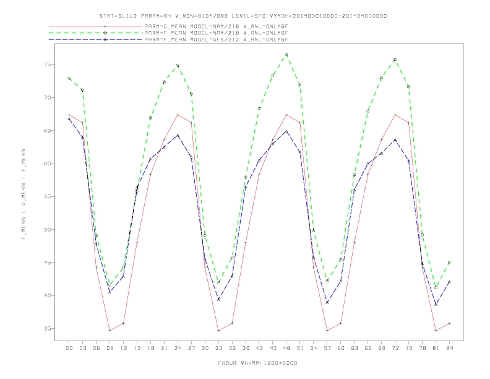Image resolution: width=490 pixels, height=379 pixels.
Task: Click x-axis forecast hour label 84
Action: pos(449,348)
